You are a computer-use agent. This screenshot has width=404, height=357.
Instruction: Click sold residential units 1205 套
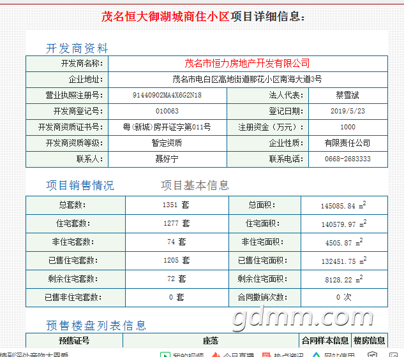tap(177, 261)
